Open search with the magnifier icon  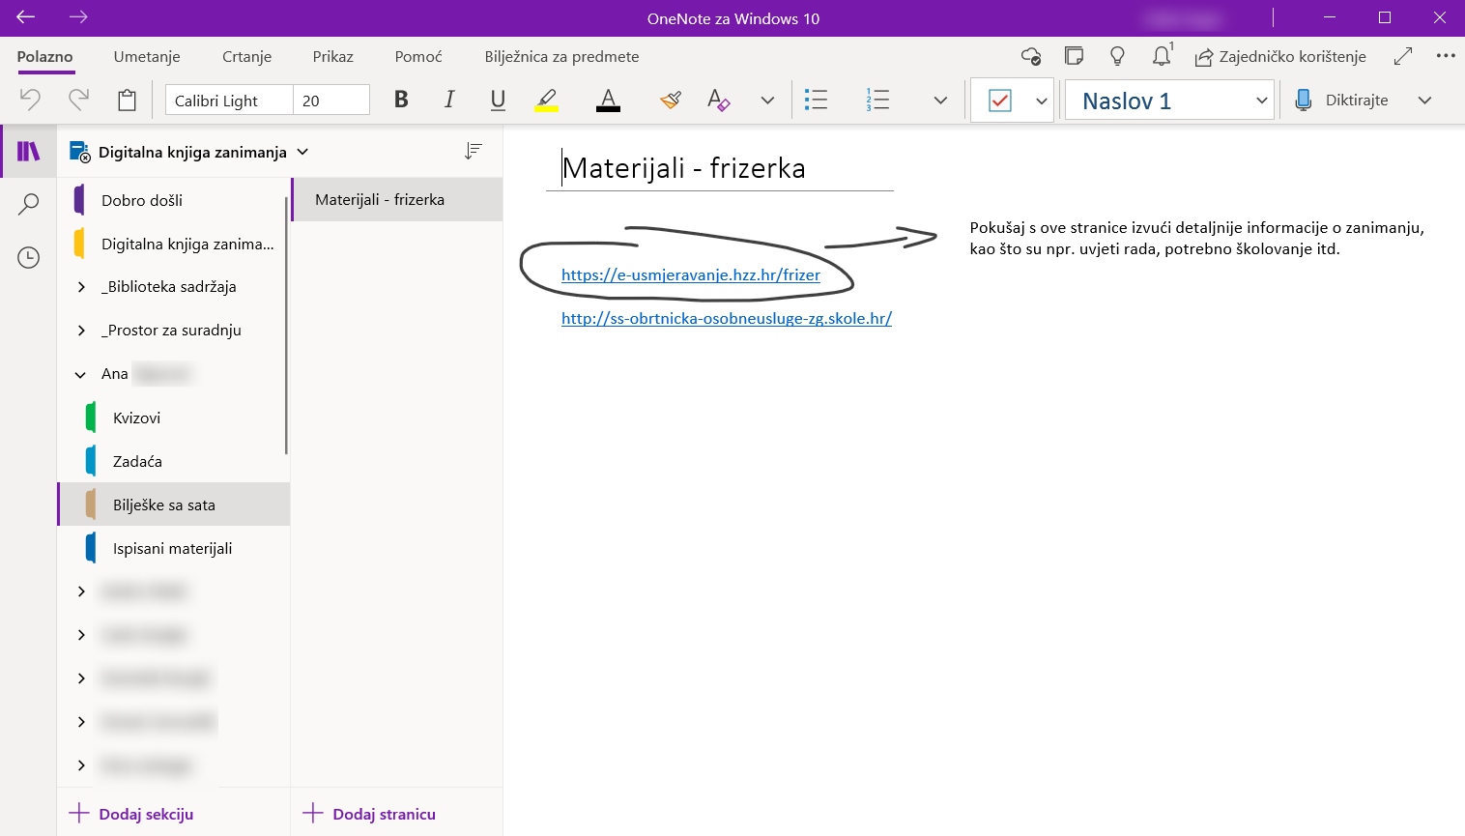coord(29,204)
